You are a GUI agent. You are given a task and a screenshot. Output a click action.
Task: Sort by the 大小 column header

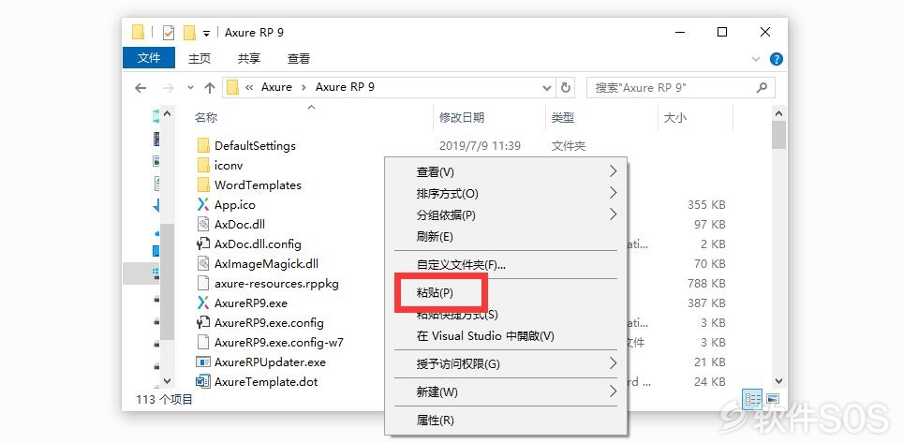(x=675, y=117)
